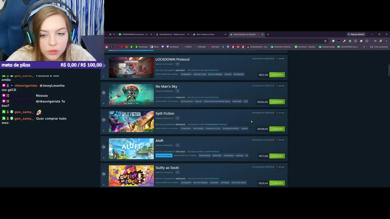
Task: Open the browser Extensions puzzle icon
Action: 367,41
